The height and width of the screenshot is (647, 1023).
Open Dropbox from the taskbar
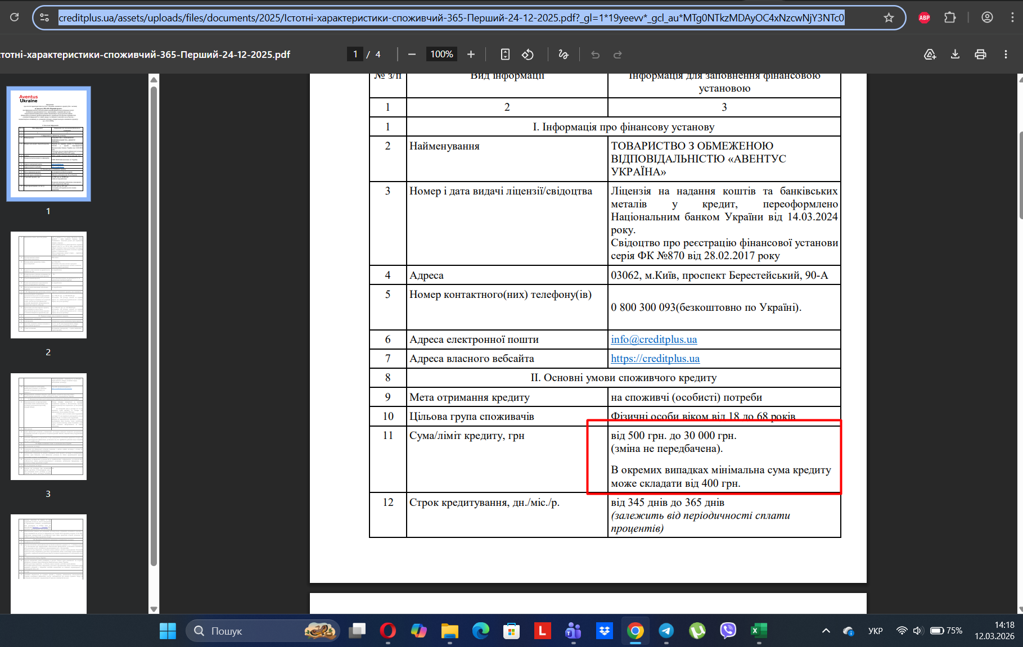[x=605, y=631]
